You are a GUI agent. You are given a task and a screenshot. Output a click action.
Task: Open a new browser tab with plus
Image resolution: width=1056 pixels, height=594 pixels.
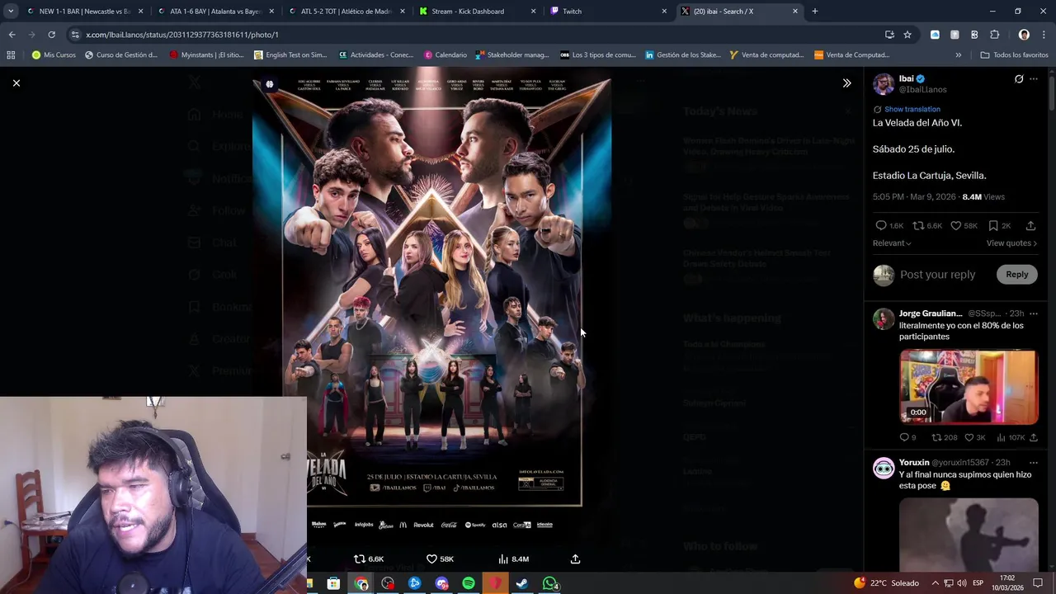click(x=814, y=12)
